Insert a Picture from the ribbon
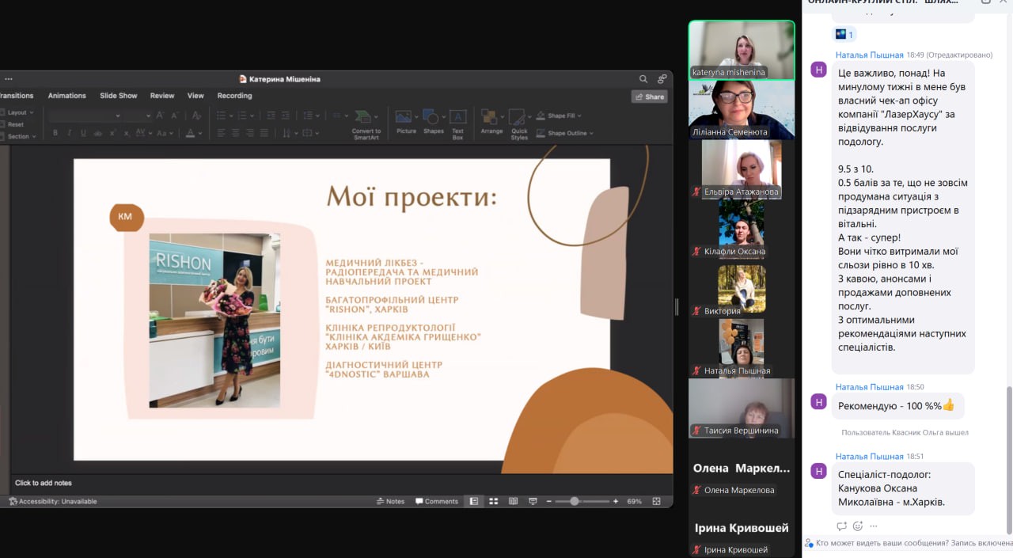 tap(406, 122)
